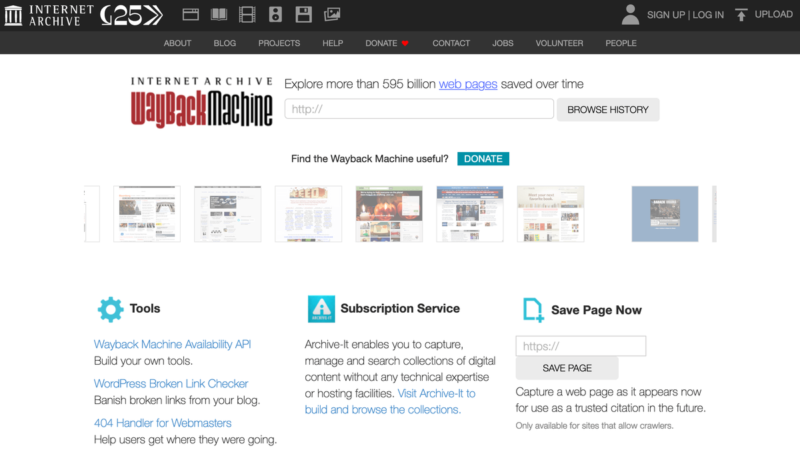Click the LOG IN link
This screenshot has height=460, width=800.
click(x=708, y=15)
